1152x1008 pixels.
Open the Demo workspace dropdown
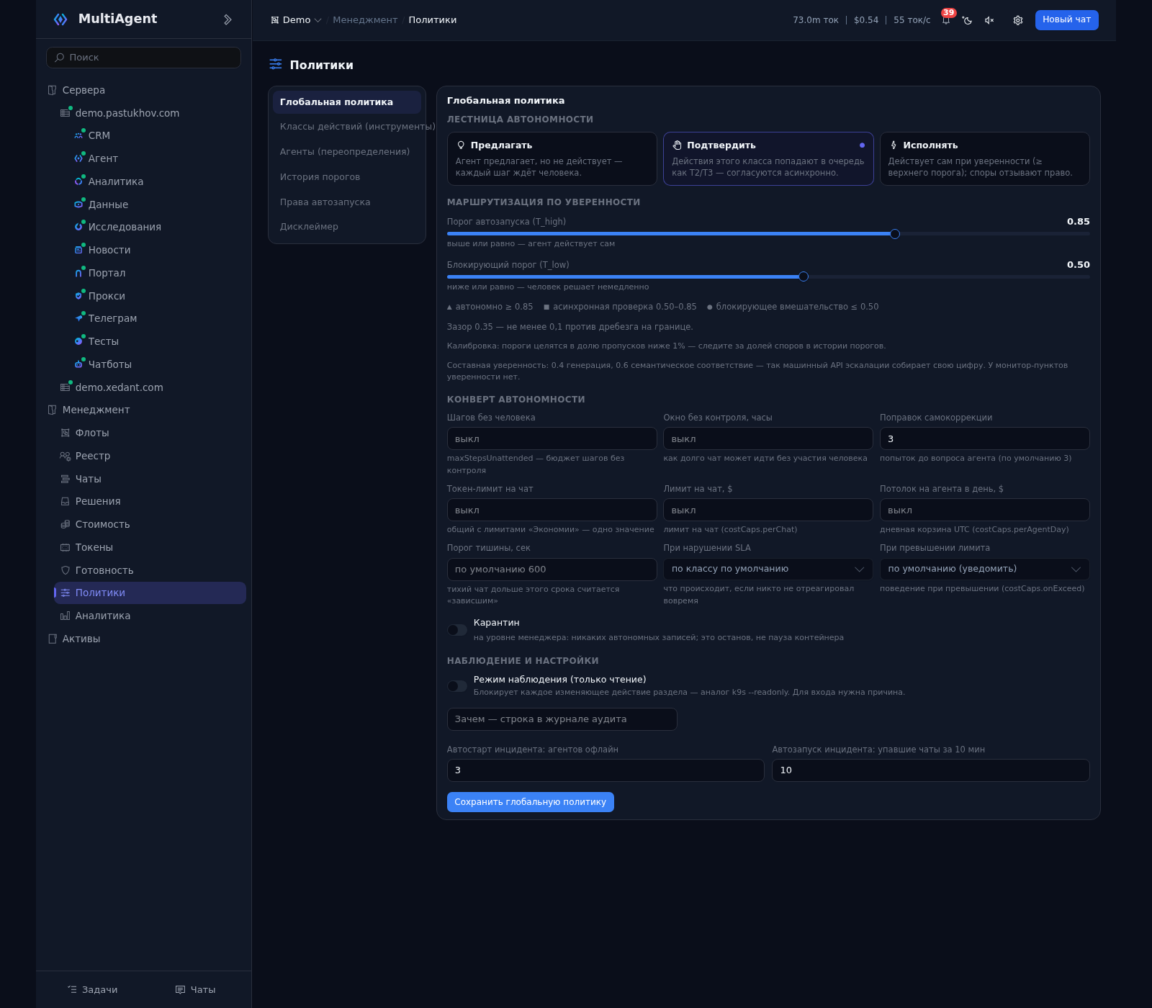(296, 20)
